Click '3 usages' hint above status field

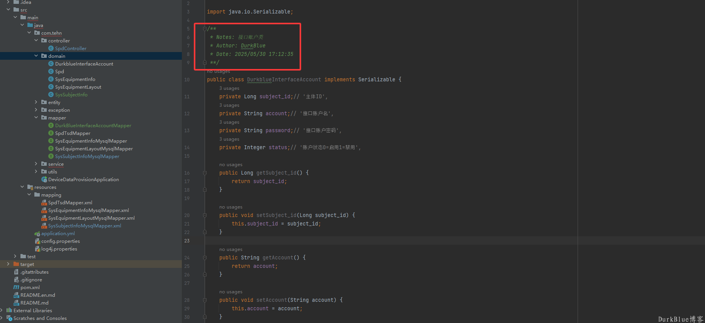pyautogui.click(x=229, y=139)
